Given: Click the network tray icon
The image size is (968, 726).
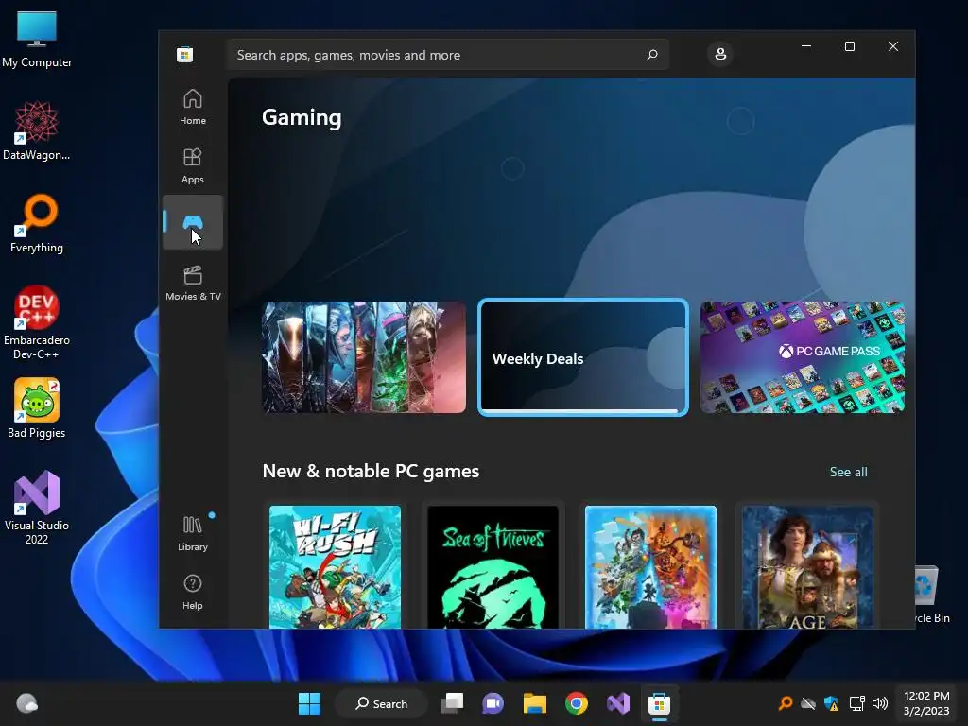Looking at the screenshot, I should (856, 703).
